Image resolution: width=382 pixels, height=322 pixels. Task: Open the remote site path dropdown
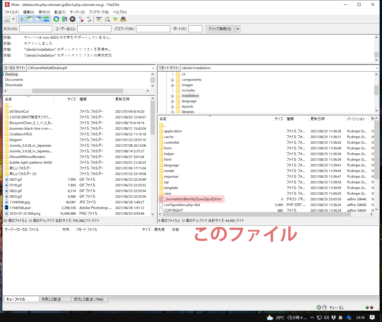tap(377, 68)
